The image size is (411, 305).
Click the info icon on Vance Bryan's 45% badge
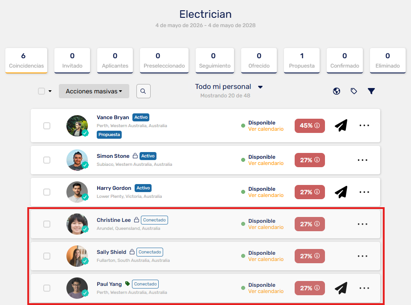[317, 125]
